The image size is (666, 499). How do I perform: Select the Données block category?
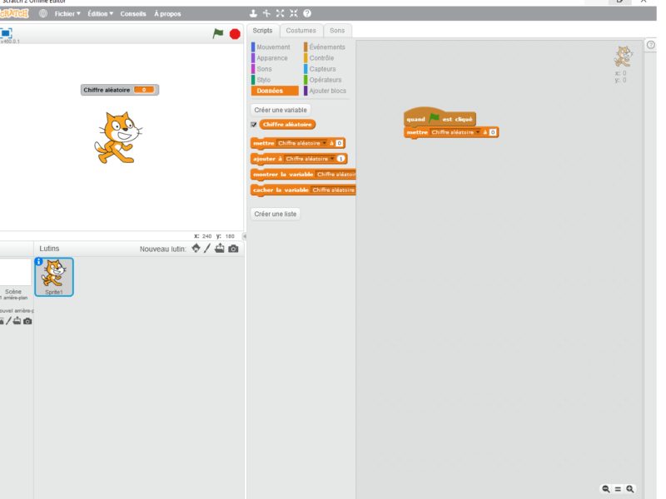pos(275,91)
